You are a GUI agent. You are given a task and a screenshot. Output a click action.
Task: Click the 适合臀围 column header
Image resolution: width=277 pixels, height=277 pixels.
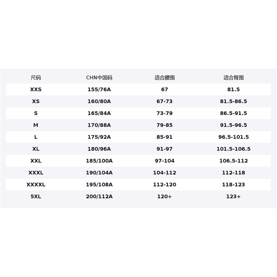[233, 78]
